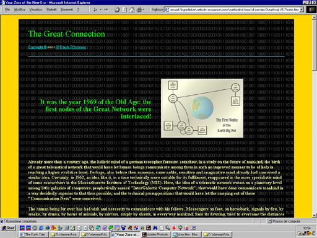Expand the address bar dropdown arrow
The width and height of the screenshot is (317, 238).
[x=302, y=9]
